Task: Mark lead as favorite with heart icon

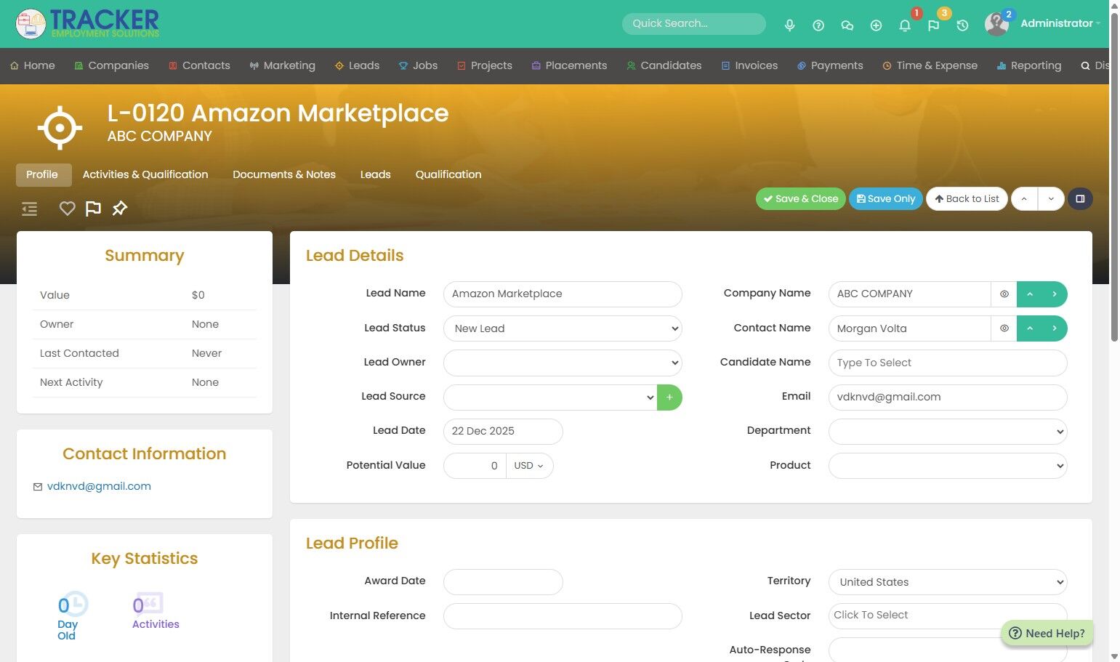Action: 68,209
